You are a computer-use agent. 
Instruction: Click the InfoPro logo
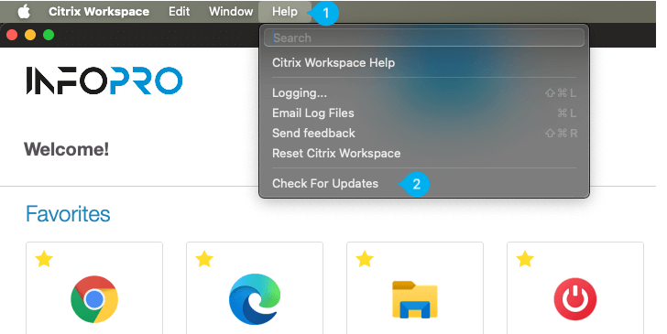104,81
